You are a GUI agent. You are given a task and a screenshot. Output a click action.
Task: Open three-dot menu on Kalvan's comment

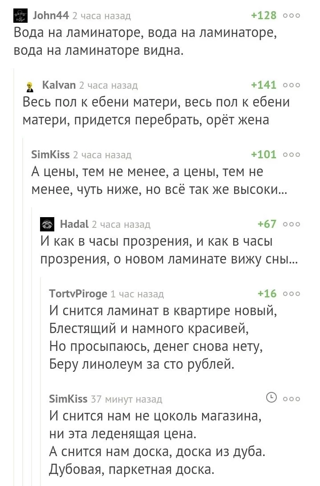292,85
